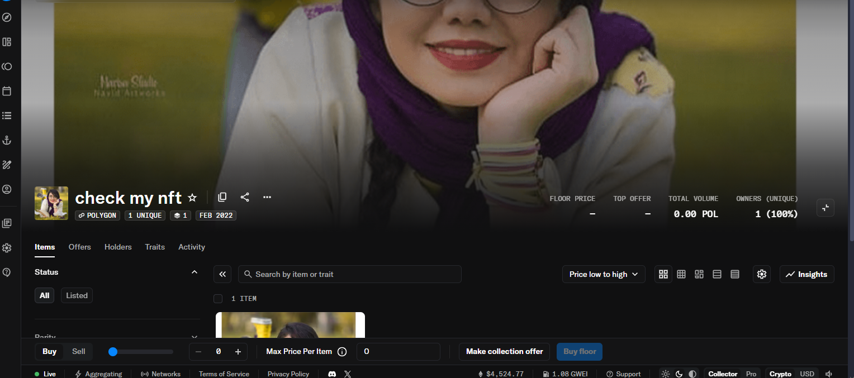Click the item quantity slider handle

coord(113,352)
